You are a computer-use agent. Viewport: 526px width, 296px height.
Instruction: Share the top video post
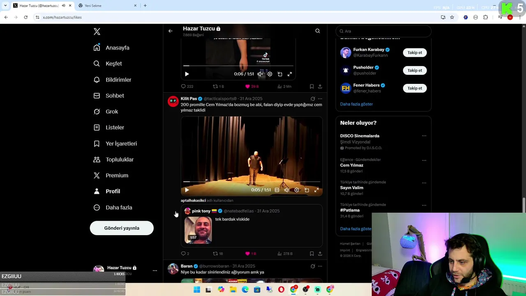tap(320, 86)
